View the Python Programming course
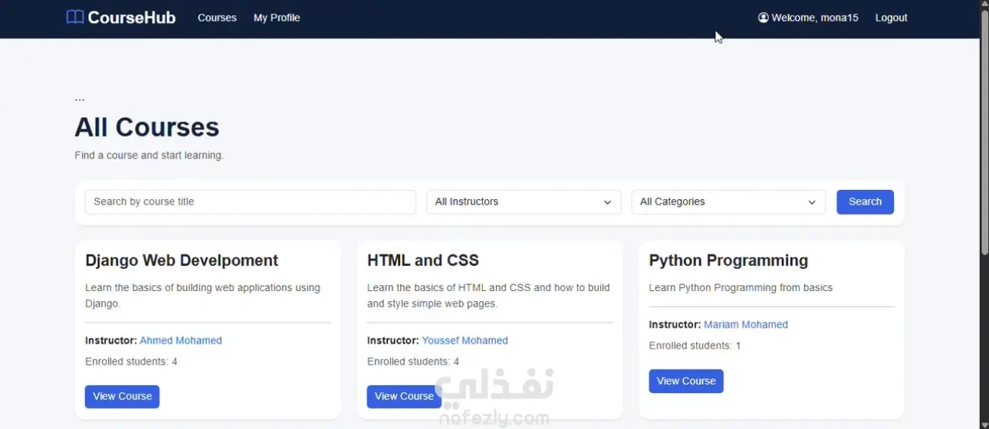The width and height of the screenshot is (989, 429). (x=686, y=381)
